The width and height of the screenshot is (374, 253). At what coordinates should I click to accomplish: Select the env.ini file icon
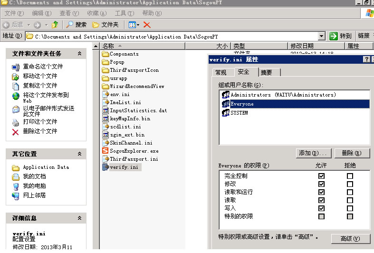click(105, 94)
